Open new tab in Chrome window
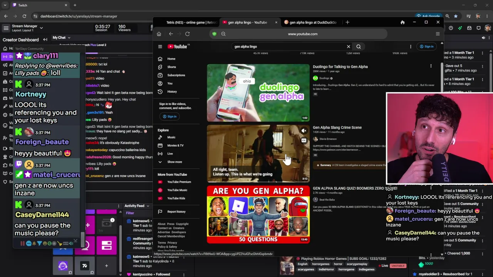 (75, 5)
